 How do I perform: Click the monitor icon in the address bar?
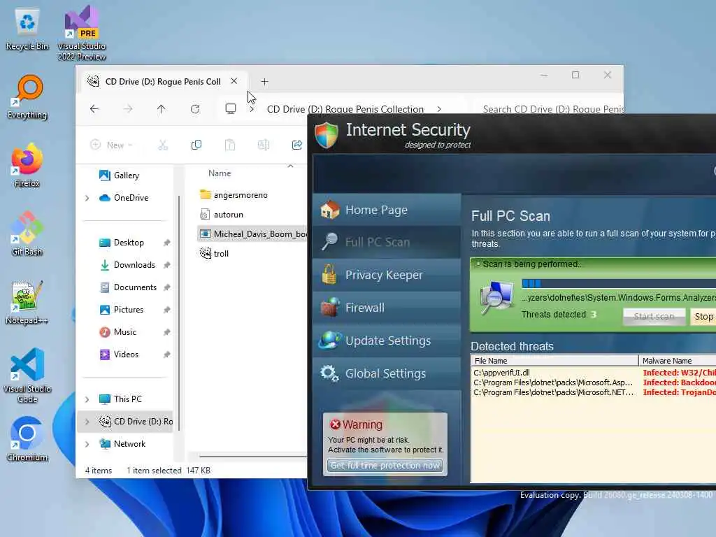[x=231, y=108]
